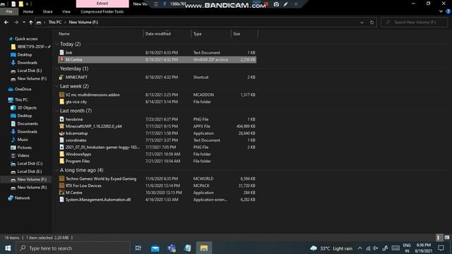Viewport: 452px width, 254px height.
Task: Open Quick access in the navigation pane
Action: click(26, 39)
